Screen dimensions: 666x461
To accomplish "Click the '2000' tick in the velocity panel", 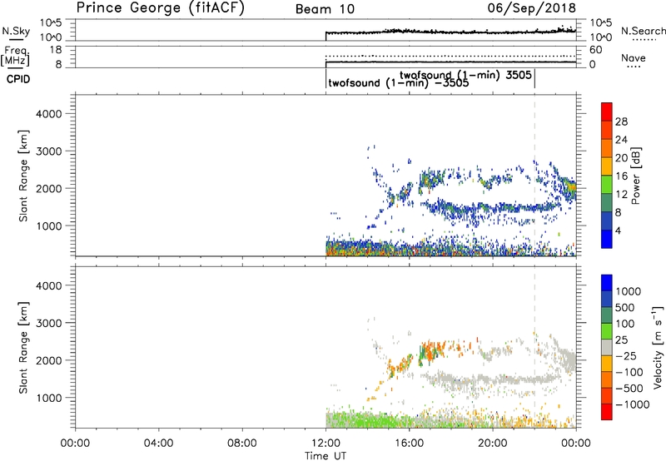I will point(48,360).
